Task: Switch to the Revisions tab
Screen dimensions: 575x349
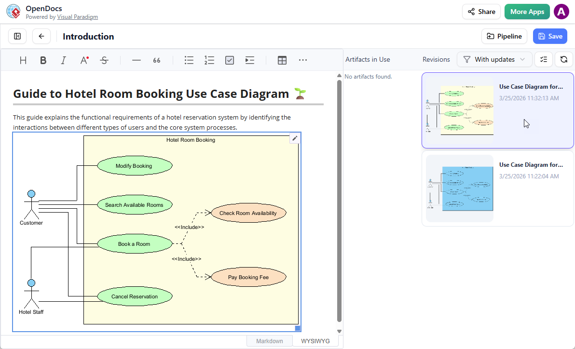Action: pyautogui.click(x=436, y=59)
